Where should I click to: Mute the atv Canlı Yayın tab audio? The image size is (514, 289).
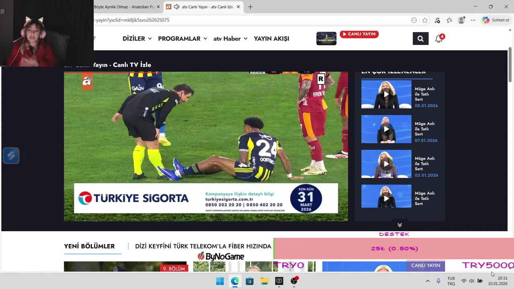pos(176,7)
